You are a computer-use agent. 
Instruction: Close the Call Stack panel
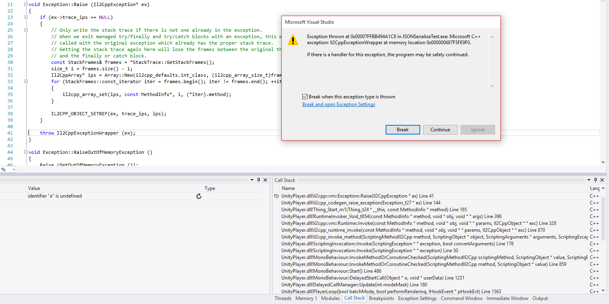[602, 180]
